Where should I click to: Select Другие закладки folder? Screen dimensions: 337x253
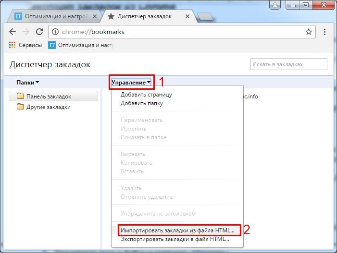(48, 107)
